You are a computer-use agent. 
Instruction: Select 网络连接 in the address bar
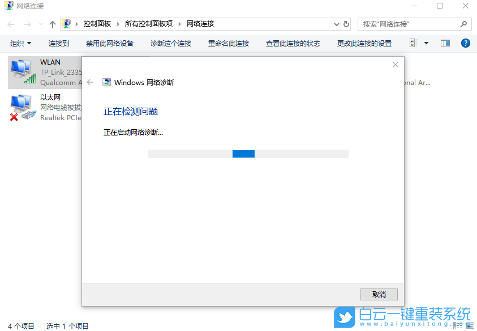[201, 24]
